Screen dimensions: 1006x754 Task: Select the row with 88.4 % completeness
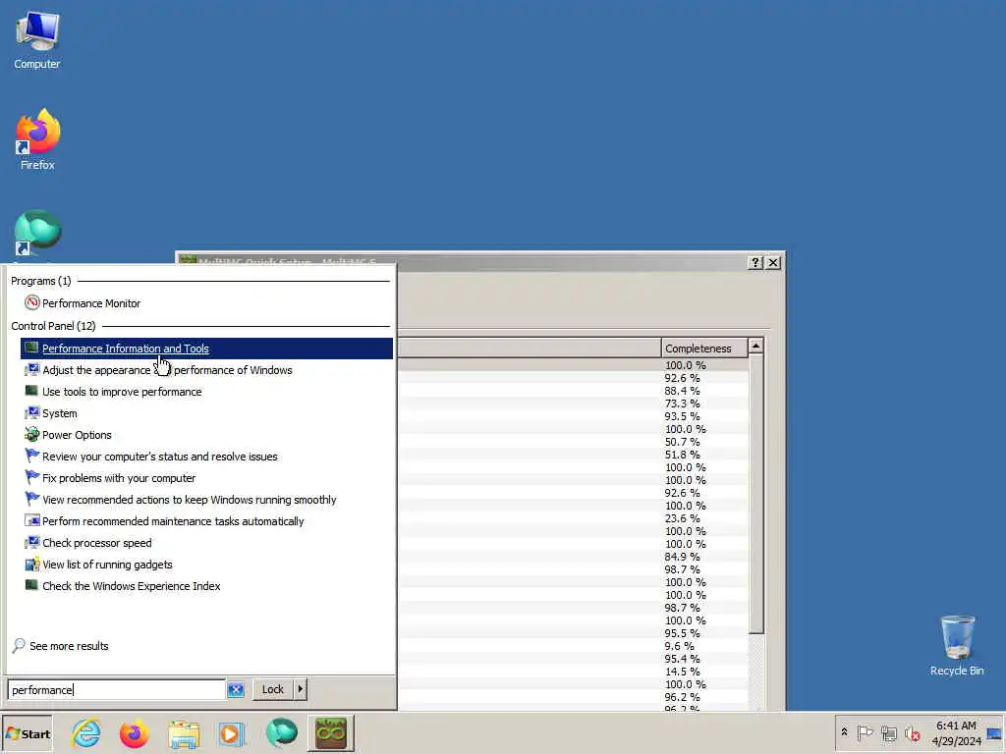tap(573, 391)
